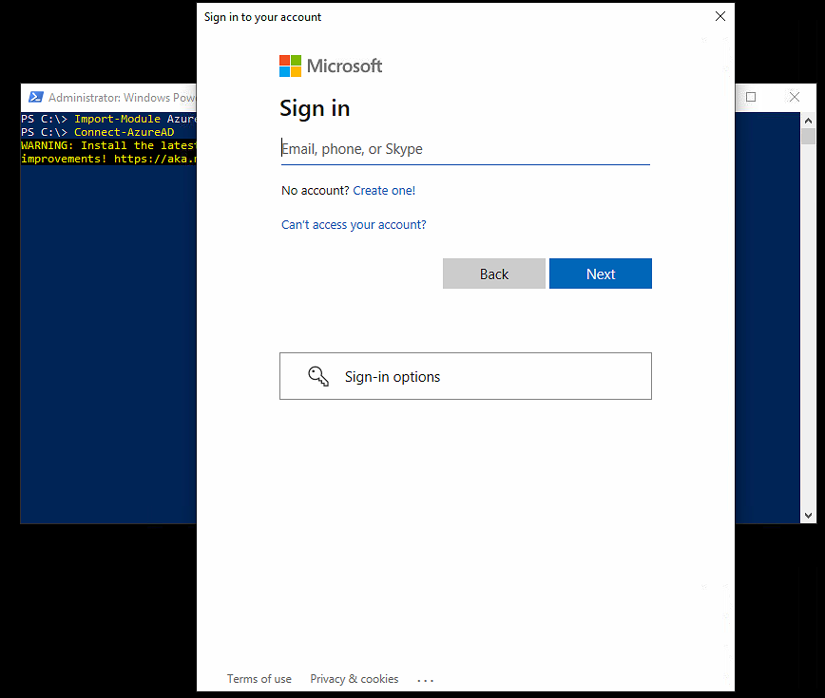Close the Sign in to your account dialog

(720, 16)
